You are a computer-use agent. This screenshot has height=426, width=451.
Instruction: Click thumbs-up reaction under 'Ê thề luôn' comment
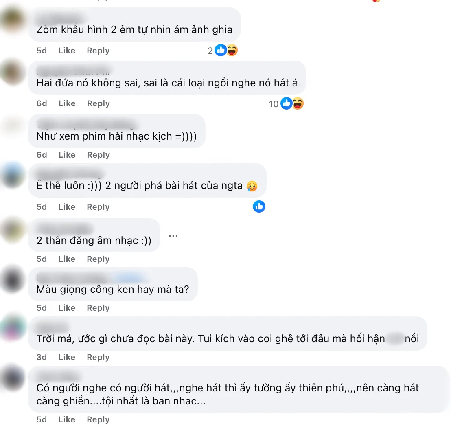click(x=259, y=206)
